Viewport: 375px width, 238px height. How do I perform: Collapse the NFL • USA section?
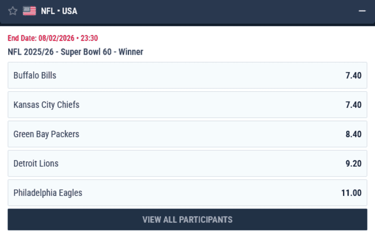[362, 11]
